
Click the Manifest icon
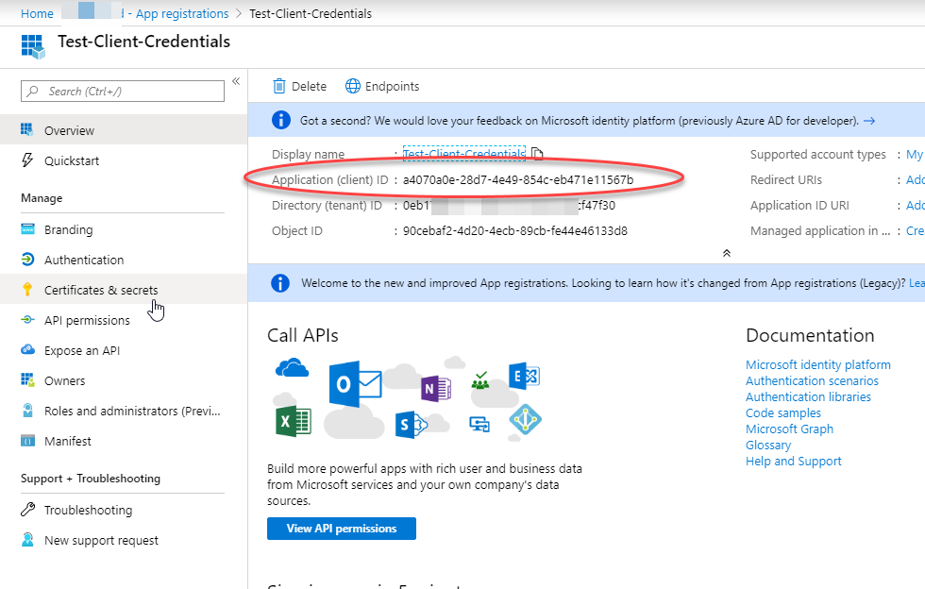[27, 440]
